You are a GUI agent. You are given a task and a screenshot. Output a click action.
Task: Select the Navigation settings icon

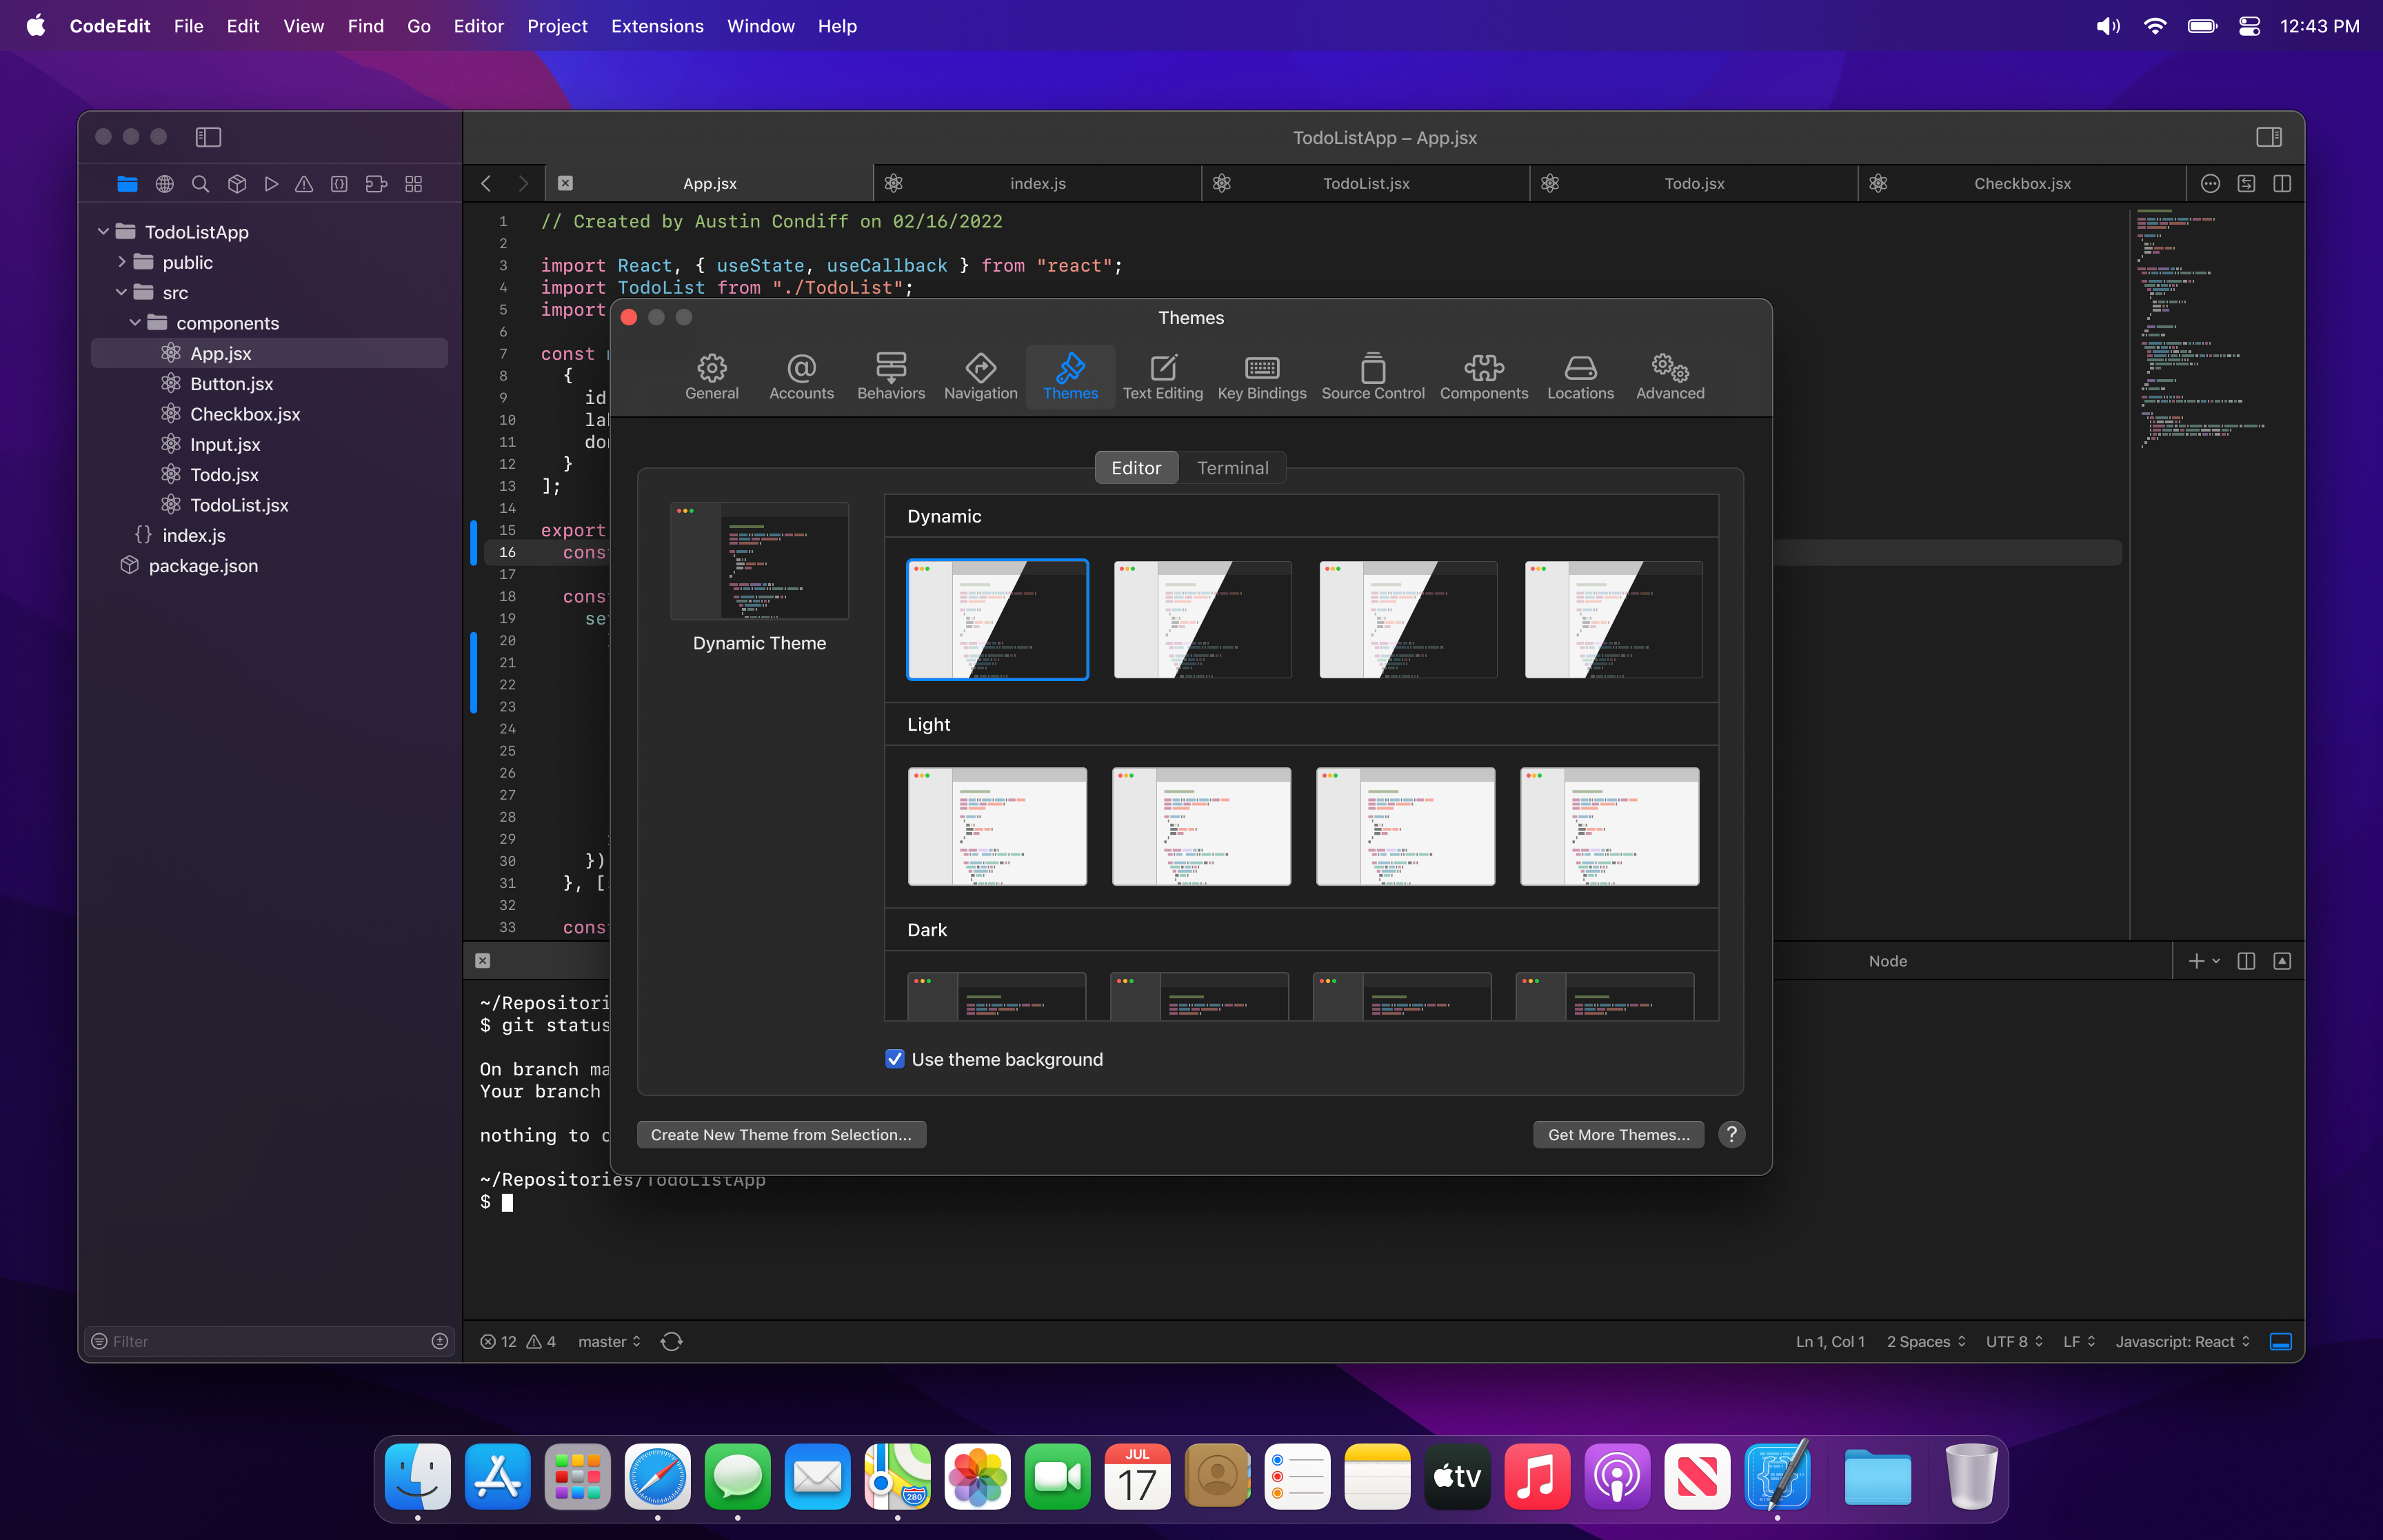[980, 376]
